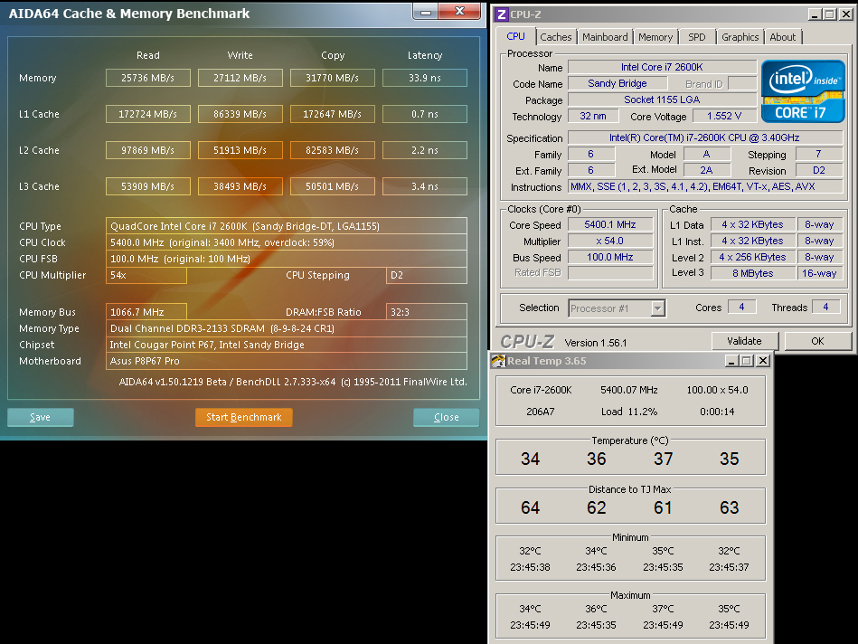858x644 pixels.
Task: Click the CPU Type field in AIDA64
Action: [x=287, y=226]
